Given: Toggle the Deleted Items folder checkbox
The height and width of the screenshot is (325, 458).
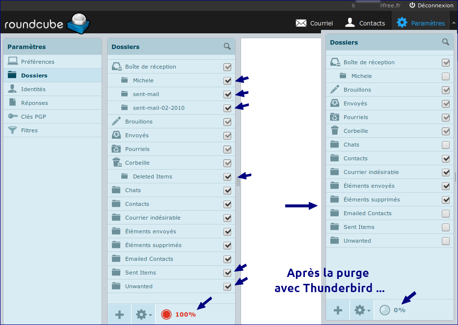Looking at the screenshot, I should [227, 177].
